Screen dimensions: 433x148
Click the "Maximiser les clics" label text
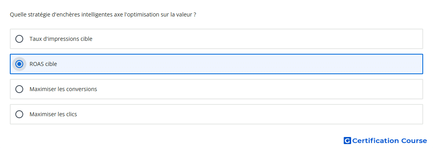click(x=53, y=114)
